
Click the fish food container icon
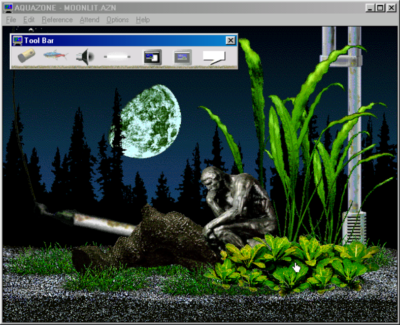pyautogui.click(x=27, y=56)
